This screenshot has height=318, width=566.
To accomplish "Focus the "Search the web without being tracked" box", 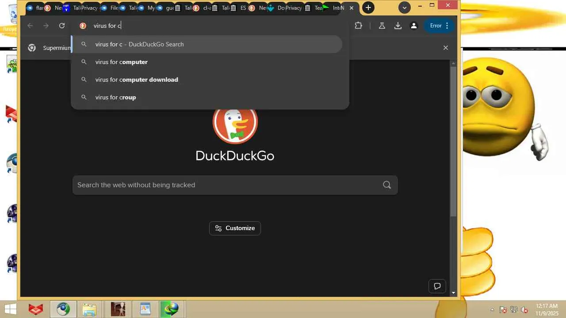I will [x=235, y=185].
